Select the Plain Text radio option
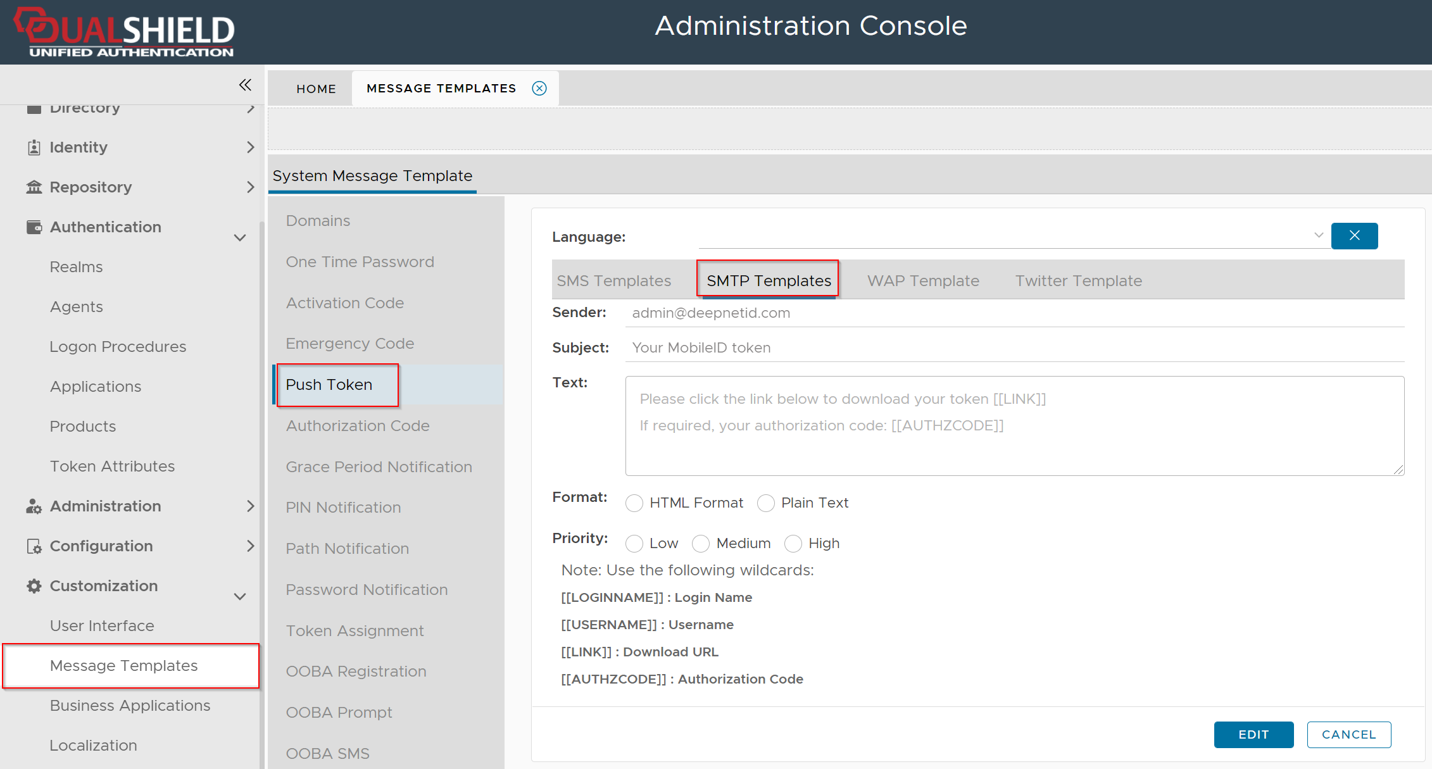 click(766, 503)
